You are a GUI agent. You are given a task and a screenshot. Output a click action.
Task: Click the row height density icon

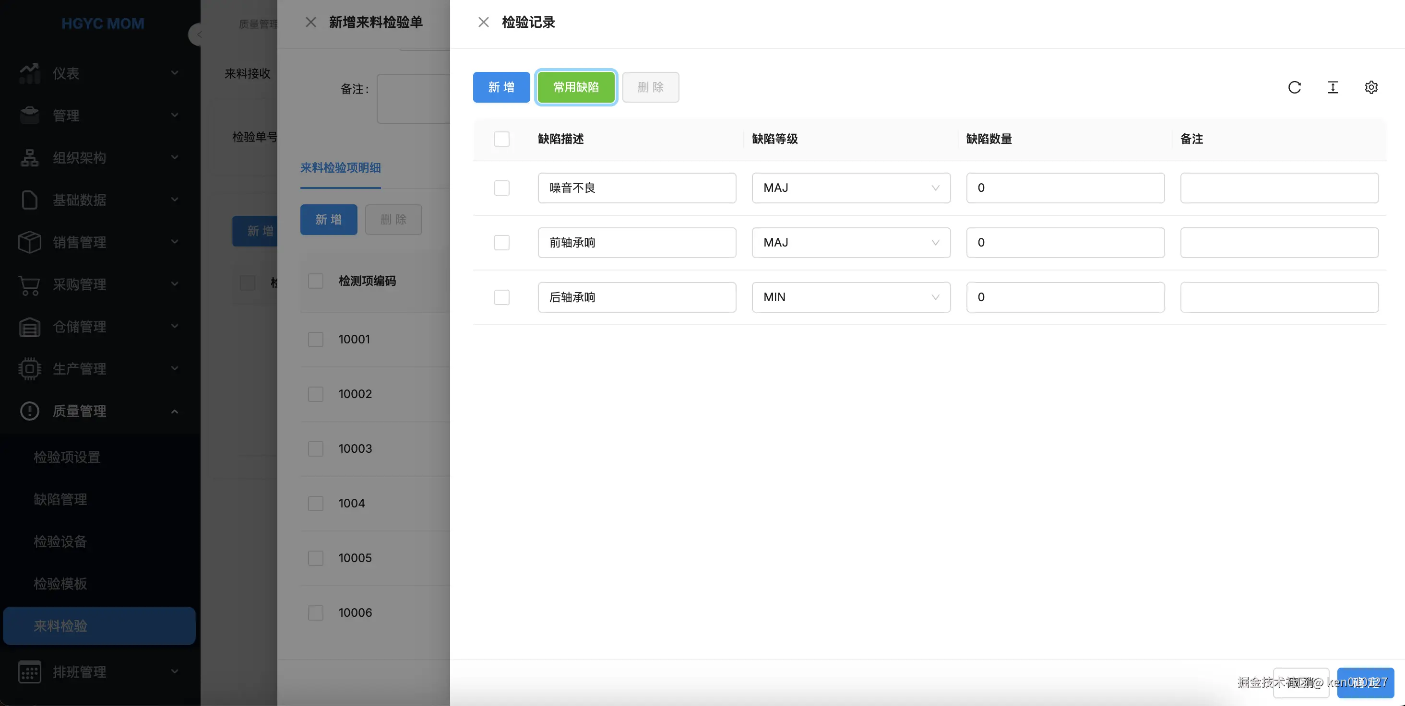click(1333, 87)
